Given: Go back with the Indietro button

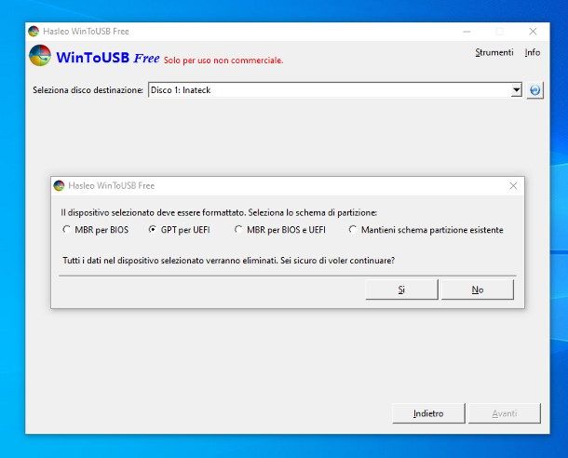Looking at the screenshot, I should click(x=428, y=413).
